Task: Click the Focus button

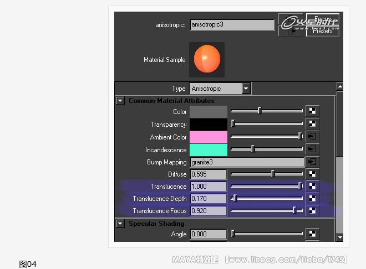Action: [322, 19]
